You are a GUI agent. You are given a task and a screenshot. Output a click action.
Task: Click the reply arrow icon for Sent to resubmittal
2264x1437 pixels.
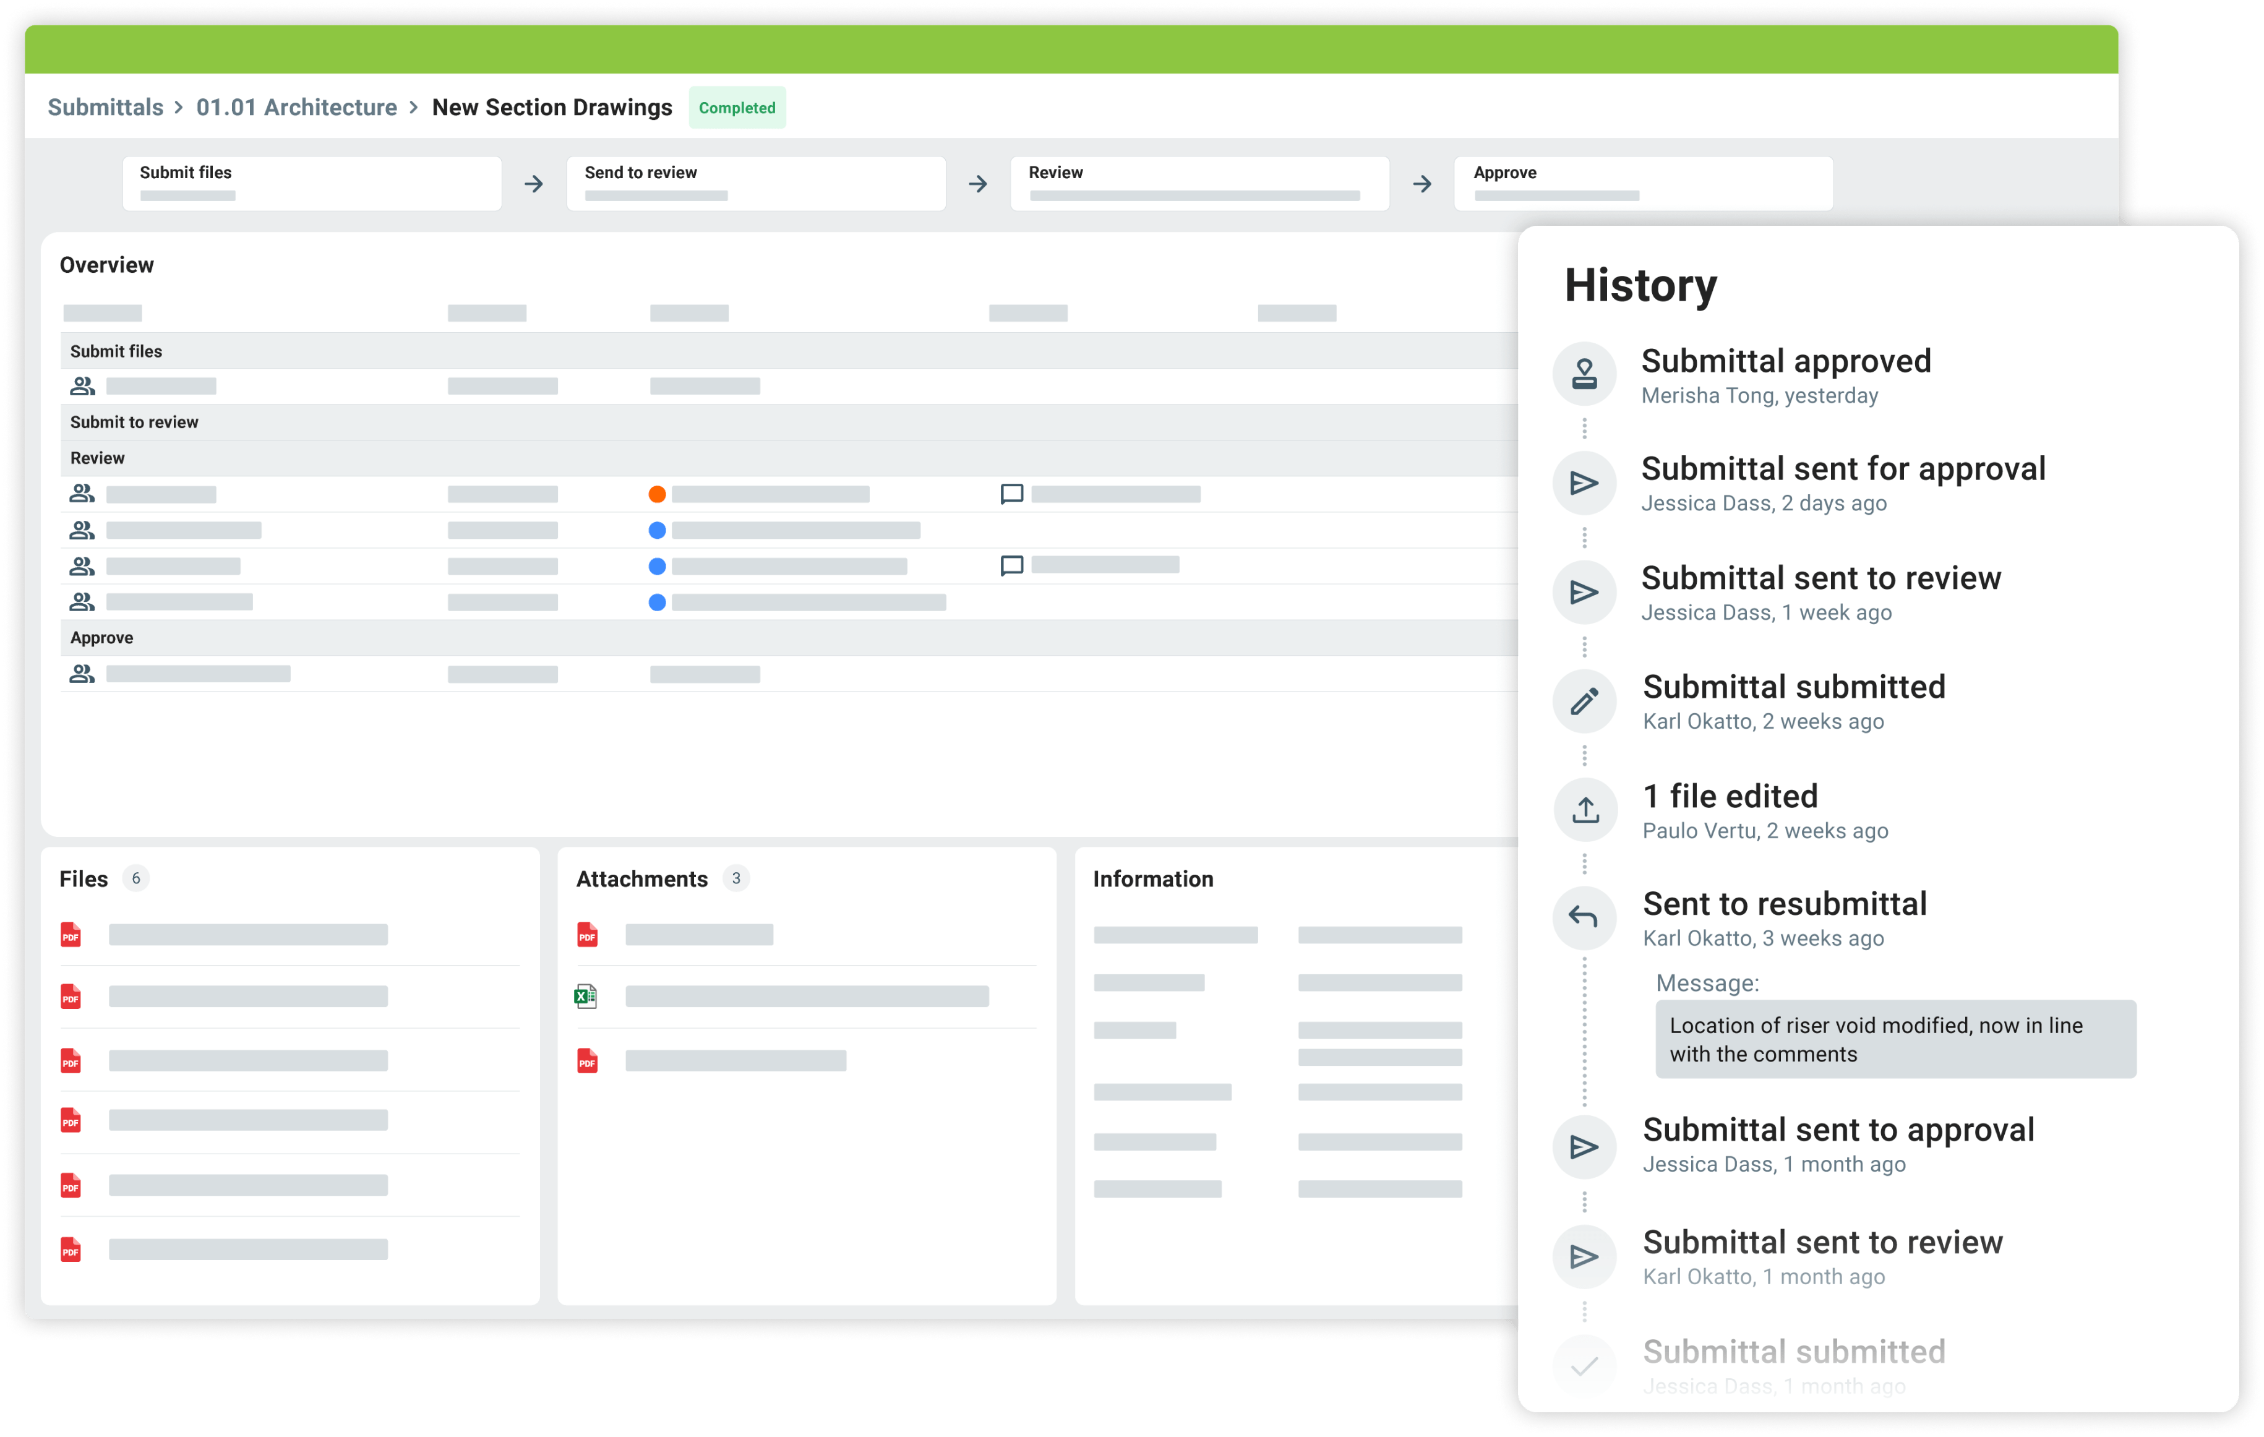coord(1584,918)
